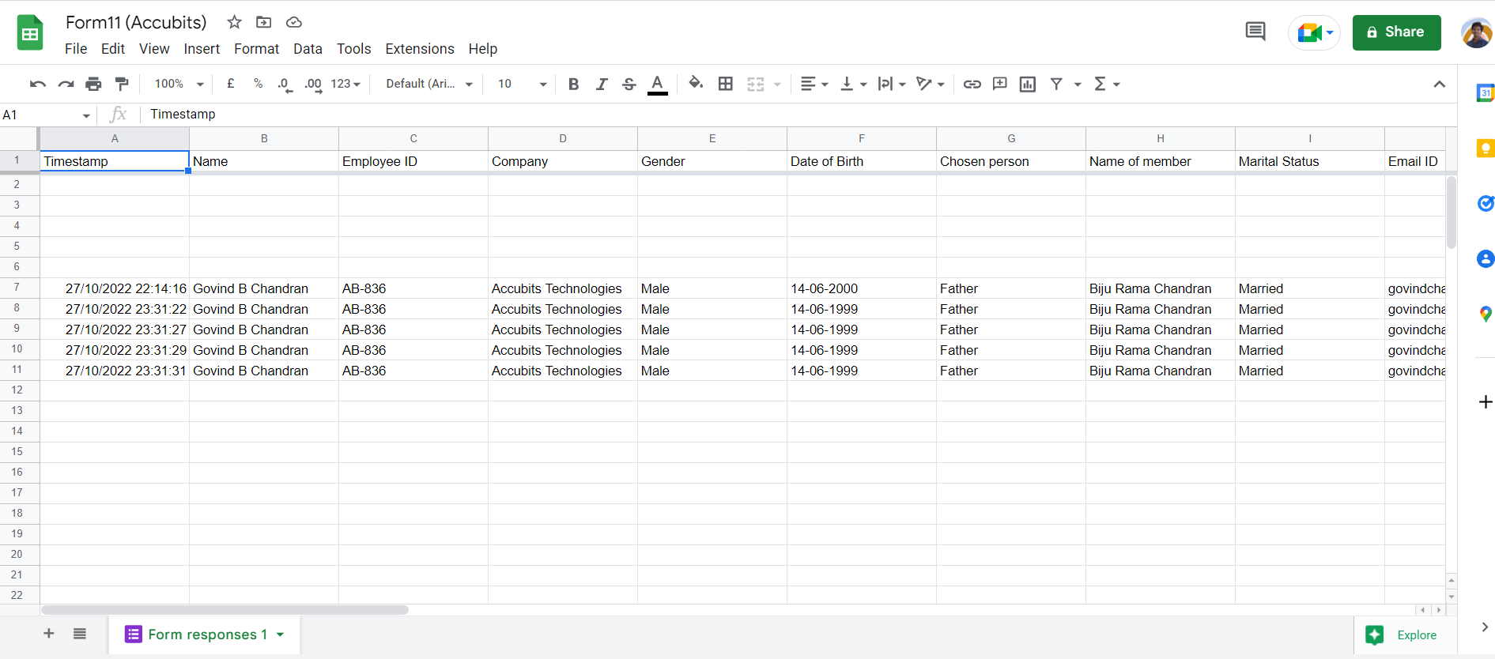Open horizontal align dropdown
The height and width of the screenshot is (659, 1495).
click(x=814, y=84)
